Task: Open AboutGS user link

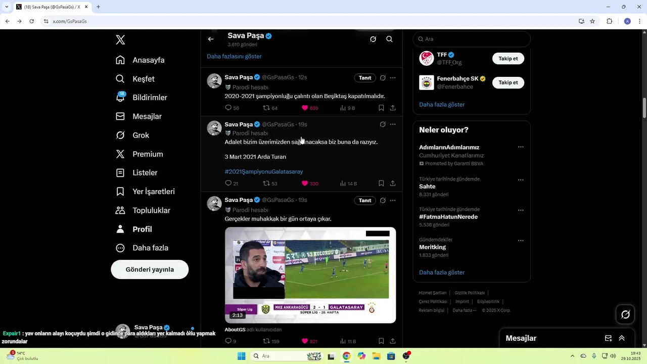Action: click(x=235, y=330)
